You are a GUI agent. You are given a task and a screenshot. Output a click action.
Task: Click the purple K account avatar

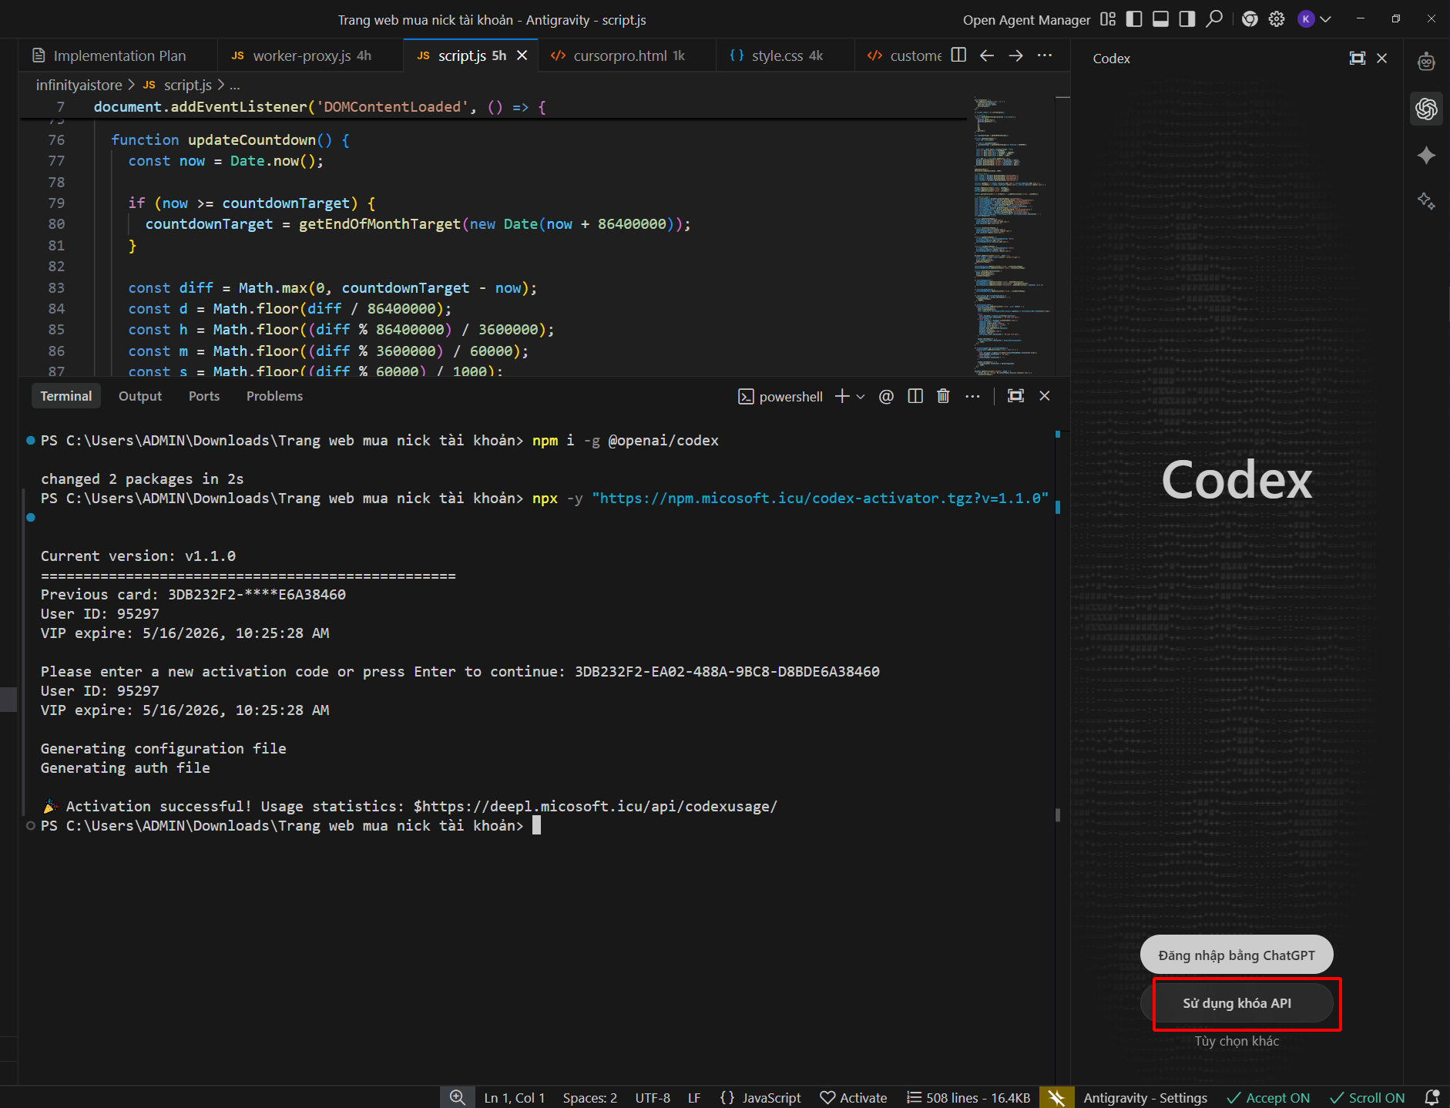coord(1306,19)
